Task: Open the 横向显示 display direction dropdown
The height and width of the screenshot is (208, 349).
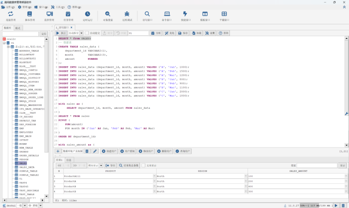Action: pos(101,165)
